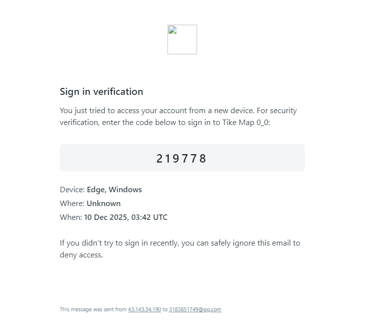Open the 3183851749@qq.com email link

[x=195, y=310]
